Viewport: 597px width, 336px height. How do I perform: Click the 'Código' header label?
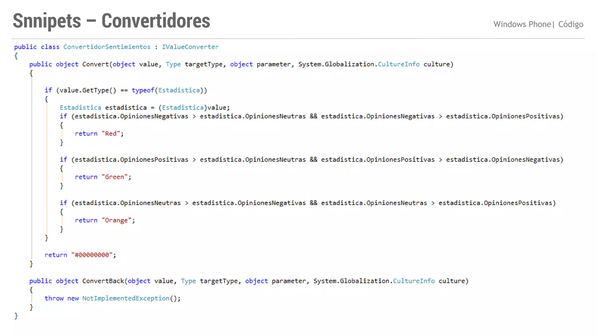(x=570, y=24)
